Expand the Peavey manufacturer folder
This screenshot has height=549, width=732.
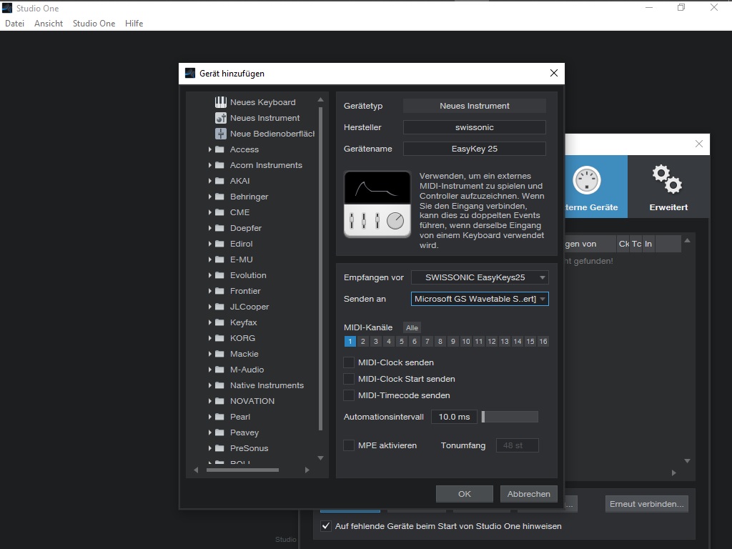click(209, 432)
